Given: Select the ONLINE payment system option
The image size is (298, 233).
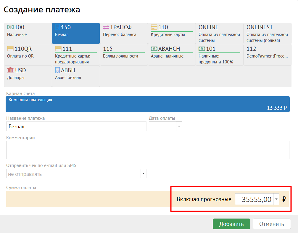Looking at the screenshot, I should (219, 33).
